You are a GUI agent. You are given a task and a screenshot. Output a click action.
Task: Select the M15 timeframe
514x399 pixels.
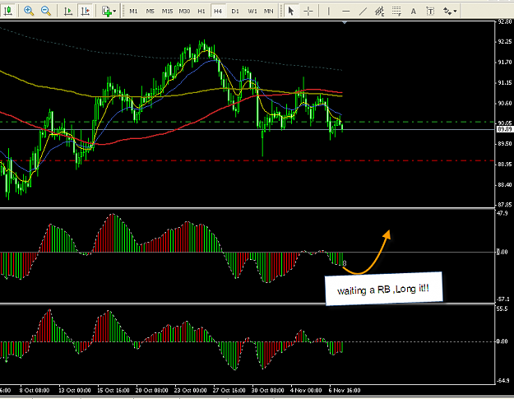pos(167,12)
